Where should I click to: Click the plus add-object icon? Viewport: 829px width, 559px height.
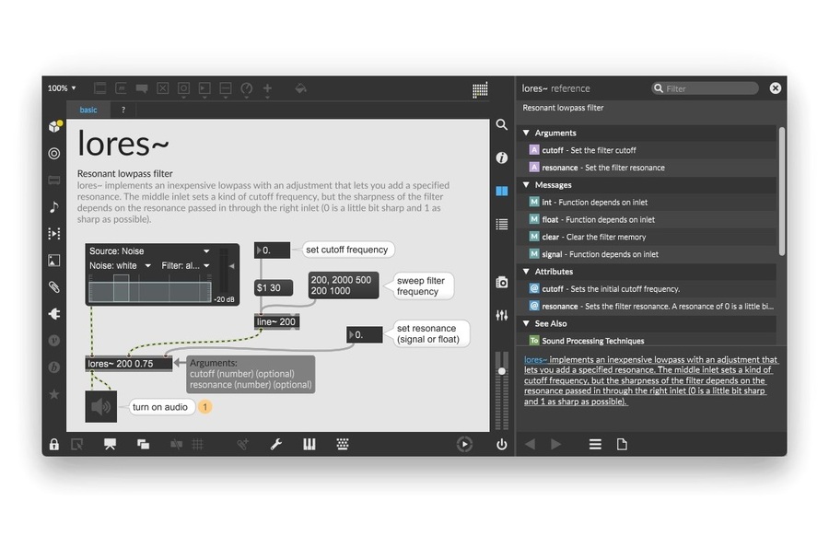267,88
